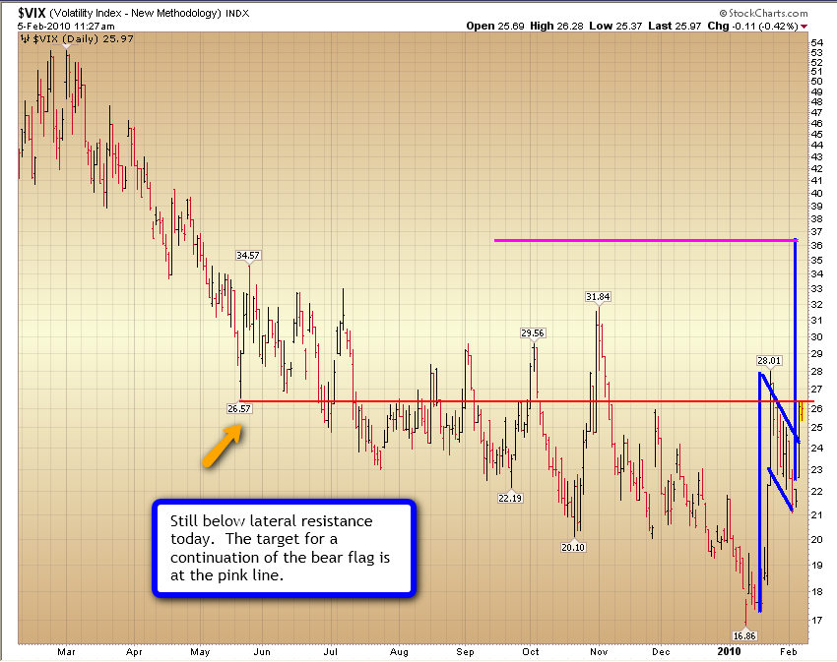Click the '5-Feb-2010 11:27am' timestamp

point(66,27)
